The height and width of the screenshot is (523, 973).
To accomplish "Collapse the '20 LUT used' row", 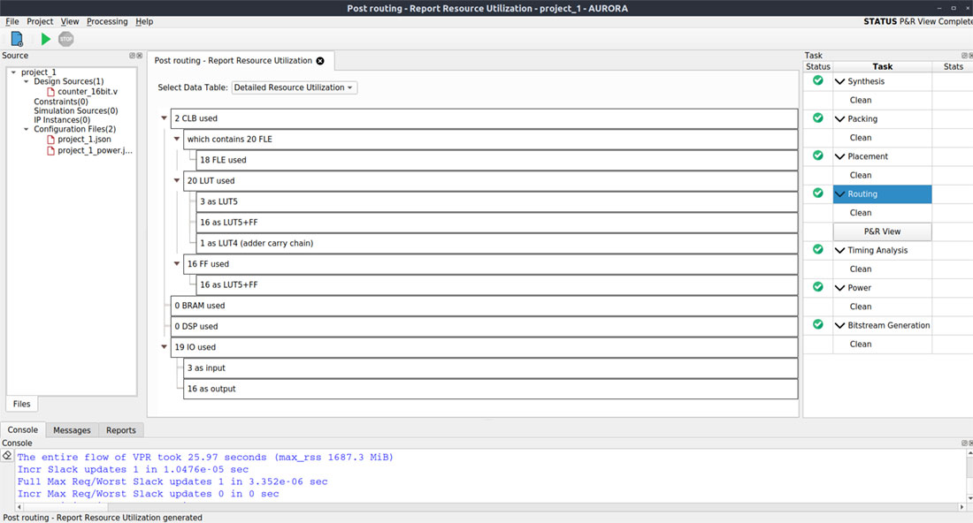I will tap(177, 180).
